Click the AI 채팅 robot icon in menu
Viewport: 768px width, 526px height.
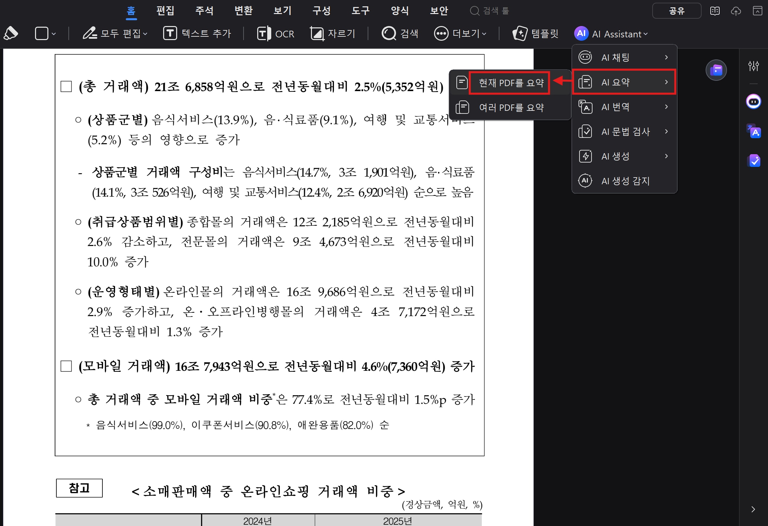[585, 57]
